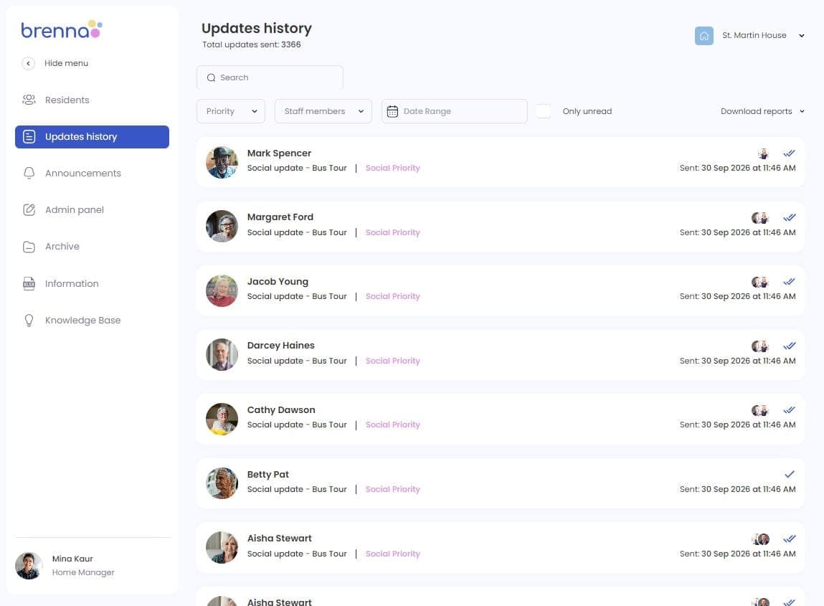Click the read double-check on Margaret Ford's update
The width and height of the screenshot is (824, 606).
tap(789, 217)
